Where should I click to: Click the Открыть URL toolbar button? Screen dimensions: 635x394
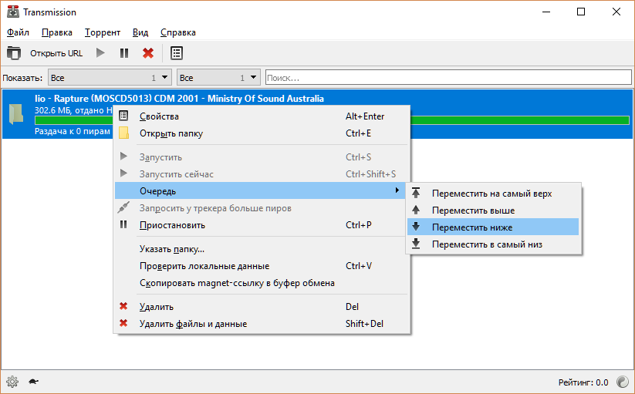(56, 53)
